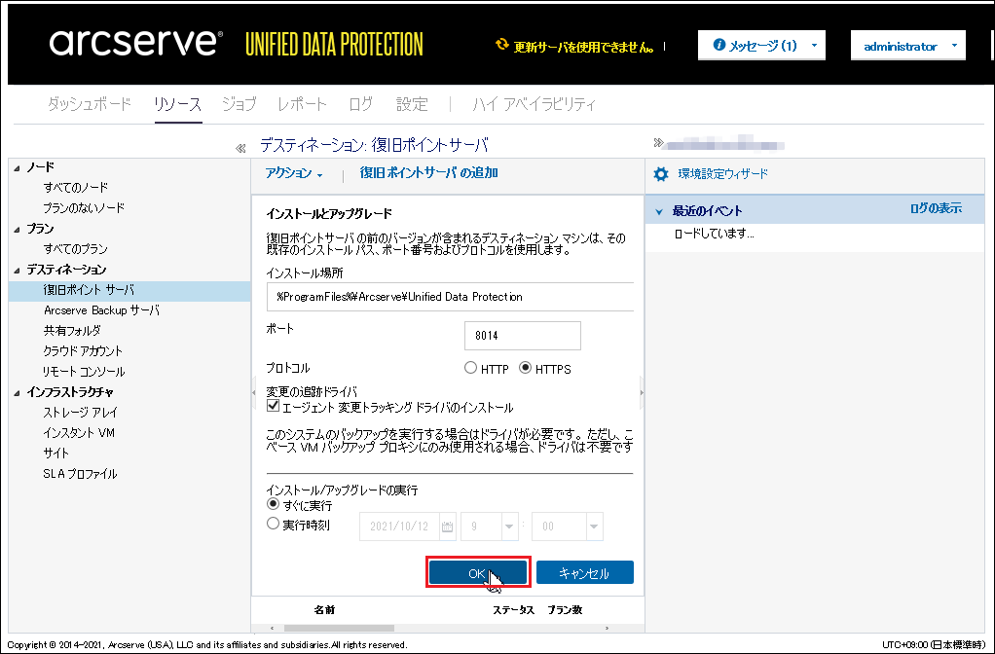
Task: Click the 名前 column header
Action: point(324,609)
